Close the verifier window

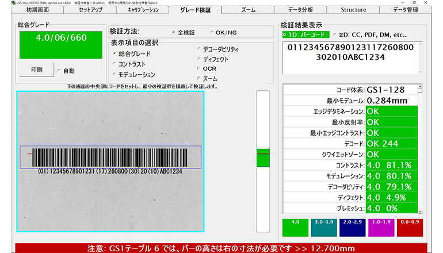tap(426, 2)
